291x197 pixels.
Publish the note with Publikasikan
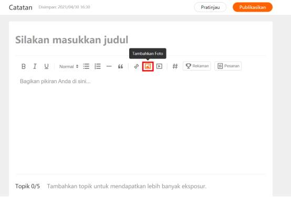coord(253,7)
